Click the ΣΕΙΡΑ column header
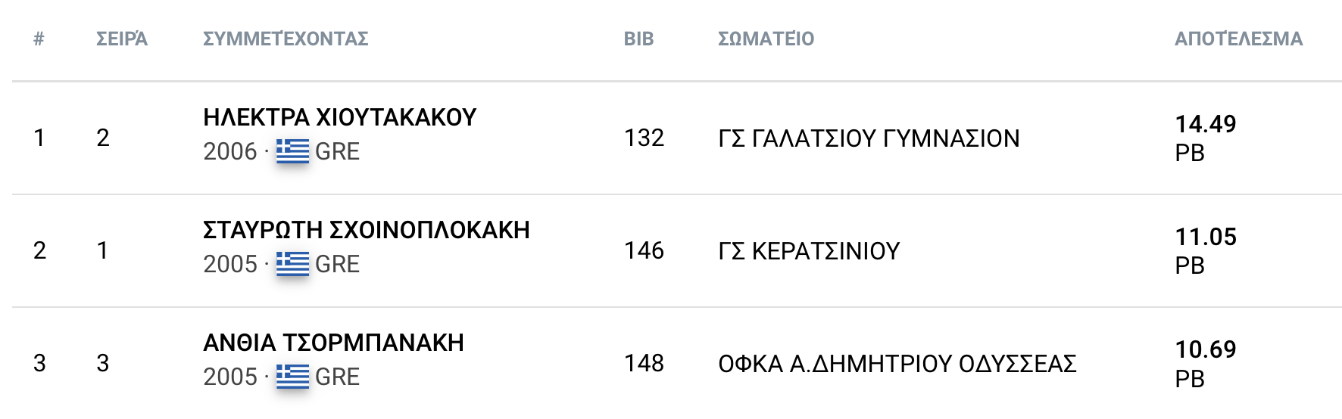 click(x=122, y=39)
